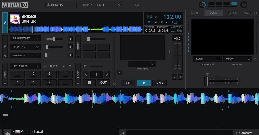Switch to the AUDIO tab
Screen dimensions: 259x135
coord(195,13)
